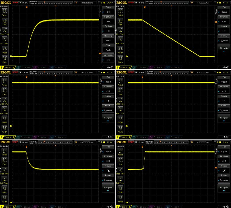
Task: Select Rise Time icon in the 4.74V trigger capture
Action: (x=120, y=30)
